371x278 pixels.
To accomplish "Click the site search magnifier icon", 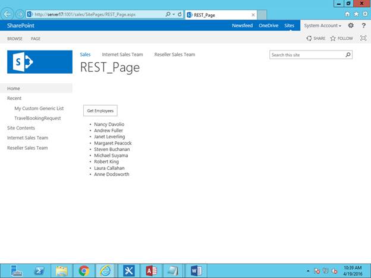I will point(348,55).
